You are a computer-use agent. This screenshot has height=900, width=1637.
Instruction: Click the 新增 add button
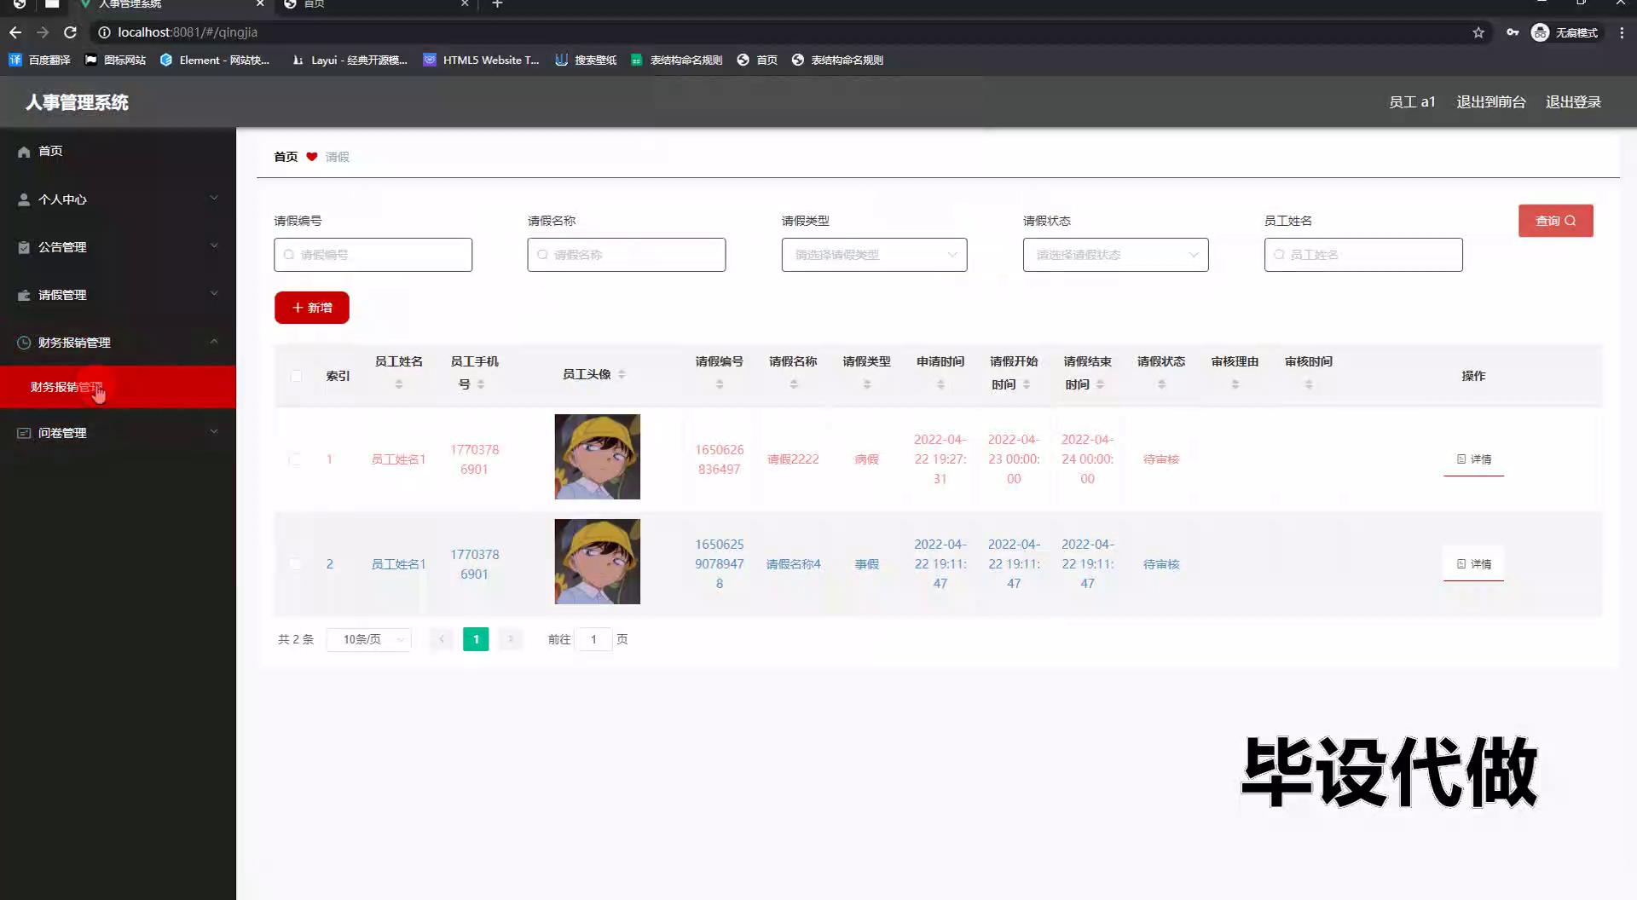pyautogui.click(x=312, y=308)
